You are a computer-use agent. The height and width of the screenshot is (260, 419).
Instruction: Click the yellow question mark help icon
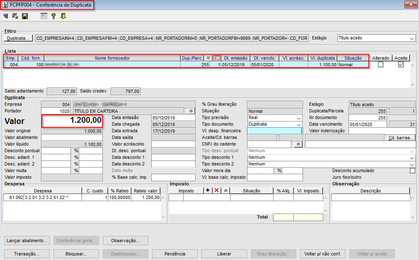pyautogui.click(x=53, y=16)
